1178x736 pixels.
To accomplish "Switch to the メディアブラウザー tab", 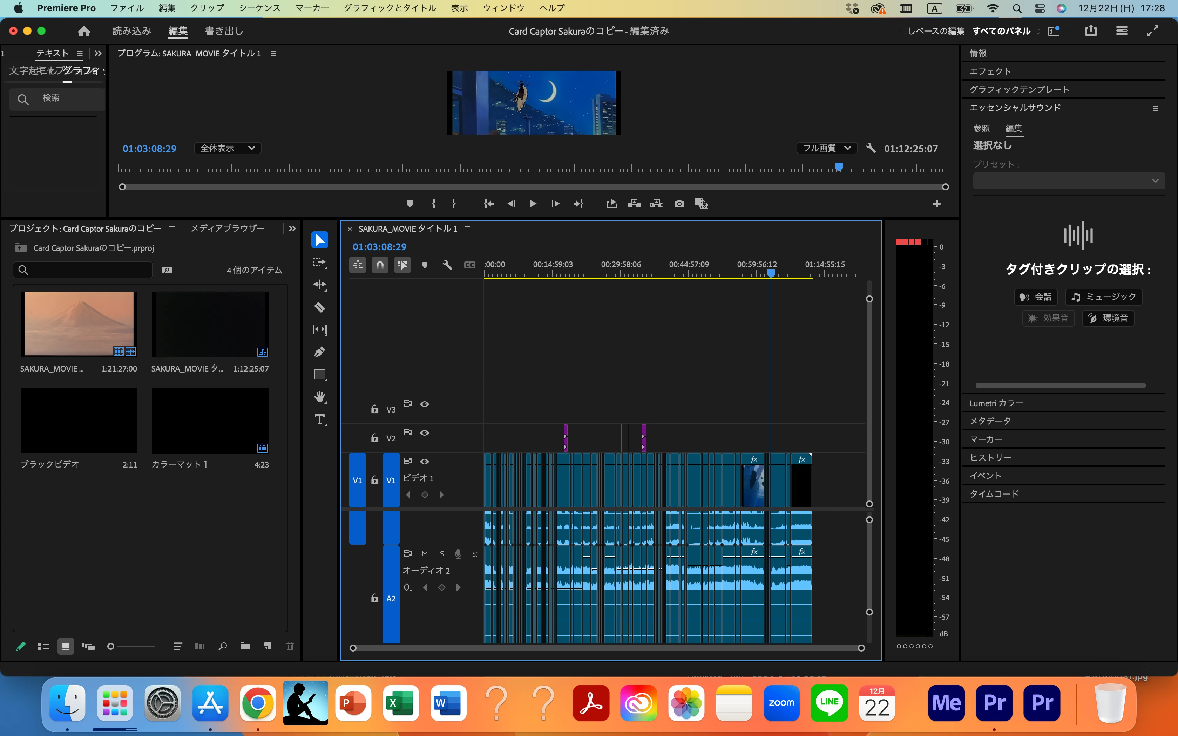I will pyautogui.click(x=227, y=228).
